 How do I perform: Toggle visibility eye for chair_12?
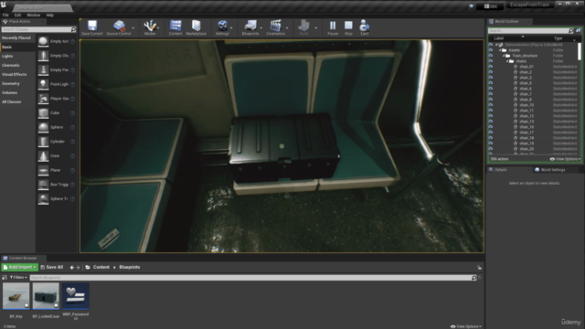(491, 116)
